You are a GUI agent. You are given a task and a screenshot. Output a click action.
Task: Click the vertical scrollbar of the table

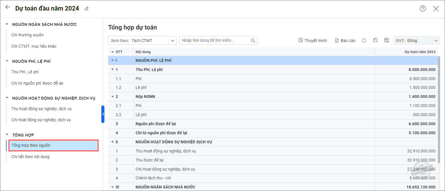click(x=439, y=114)
